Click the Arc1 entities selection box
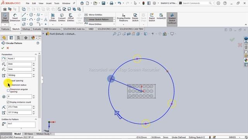Screen dimensions: 248x139 [21, 124]
